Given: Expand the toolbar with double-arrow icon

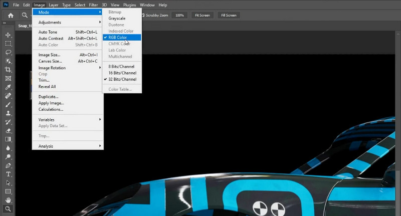Looking at the screenshot, I should [x=5, y=23].
